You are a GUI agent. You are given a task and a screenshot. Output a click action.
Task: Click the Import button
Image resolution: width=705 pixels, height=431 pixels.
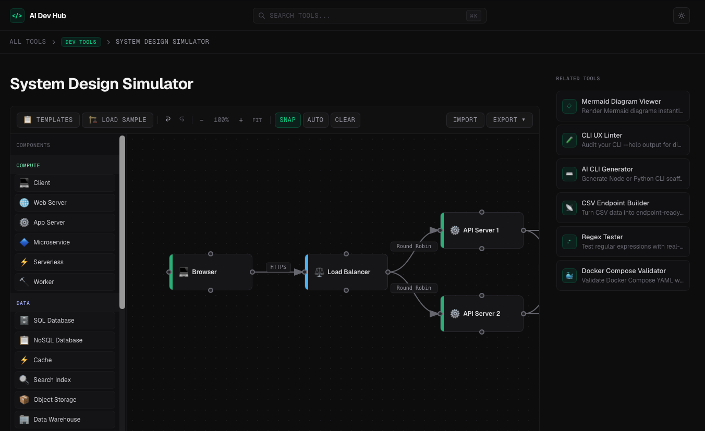point(465,120)
